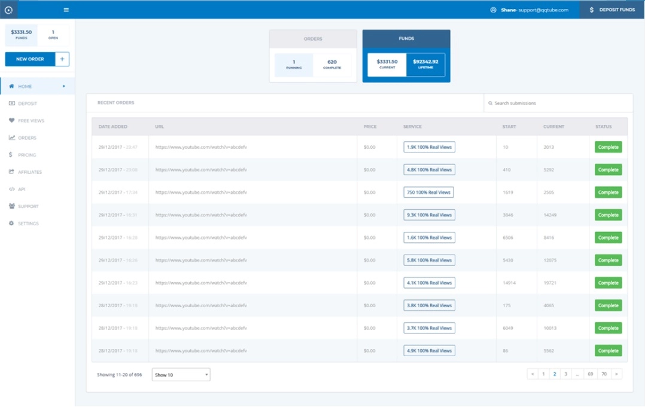The height and width of the screenshot is (407, 645).
Task: Click the previous page arrow button
Action: (533, 374)
